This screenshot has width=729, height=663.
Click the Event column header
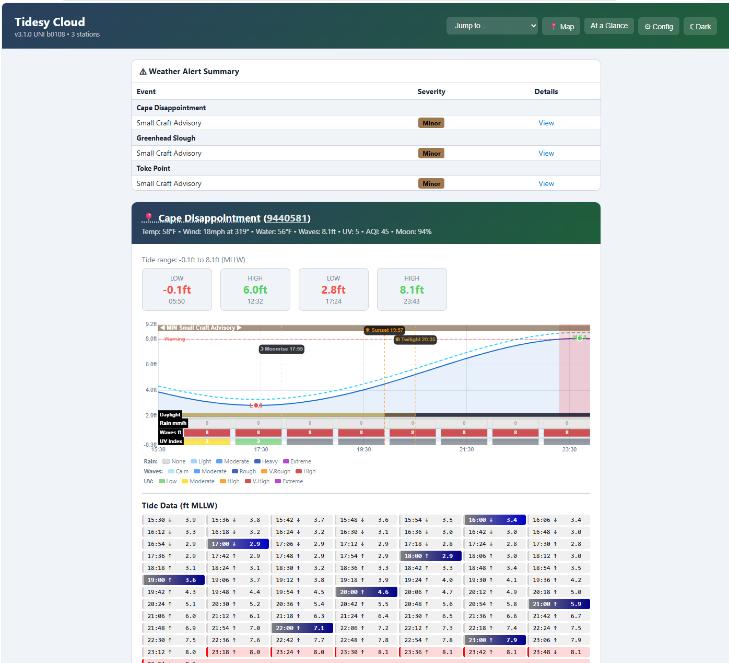pos(146,91)
